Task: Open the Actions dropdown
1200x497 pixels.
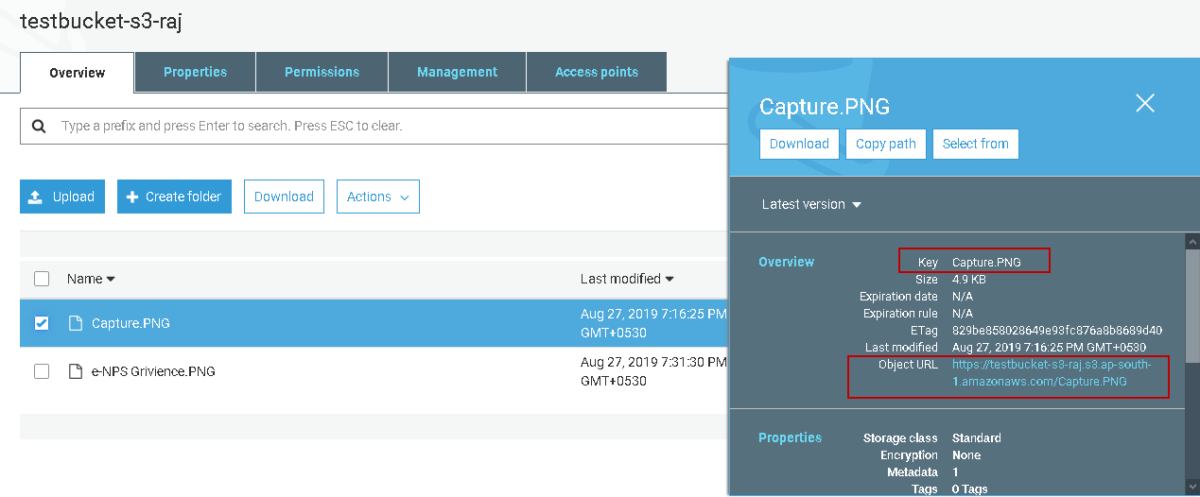Action: point(378,197)
